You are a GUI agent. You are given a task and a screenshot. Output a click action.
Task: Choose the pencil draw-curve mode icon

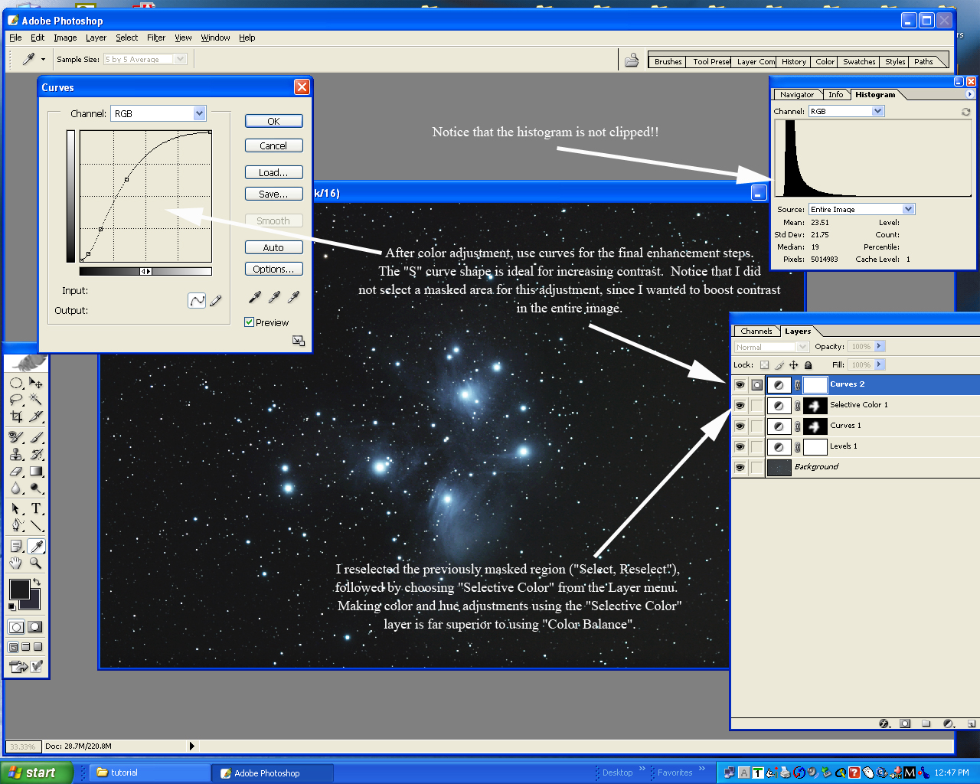[216, 301]
